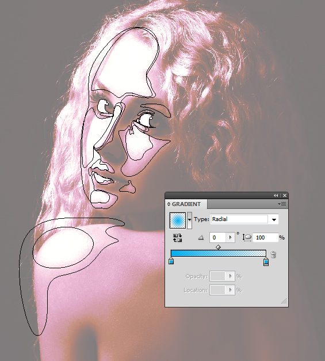This screenshot has width=325, height=361.
Task: Click the aspect ratio icon
Action: (x=247, y=238)
